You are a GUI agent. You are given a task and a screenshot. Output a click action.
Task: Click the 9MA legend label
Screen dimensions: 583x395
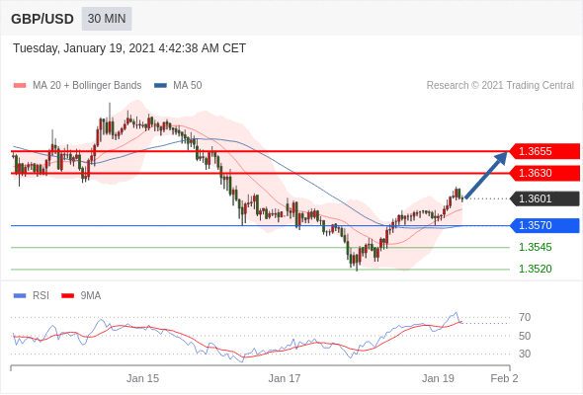91,296
